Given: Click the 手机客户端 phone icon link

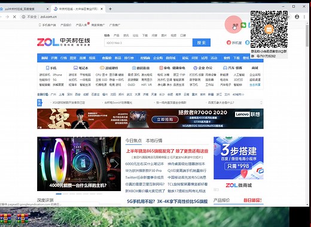Looking at the screenshot, I should (x=47, y=25).
